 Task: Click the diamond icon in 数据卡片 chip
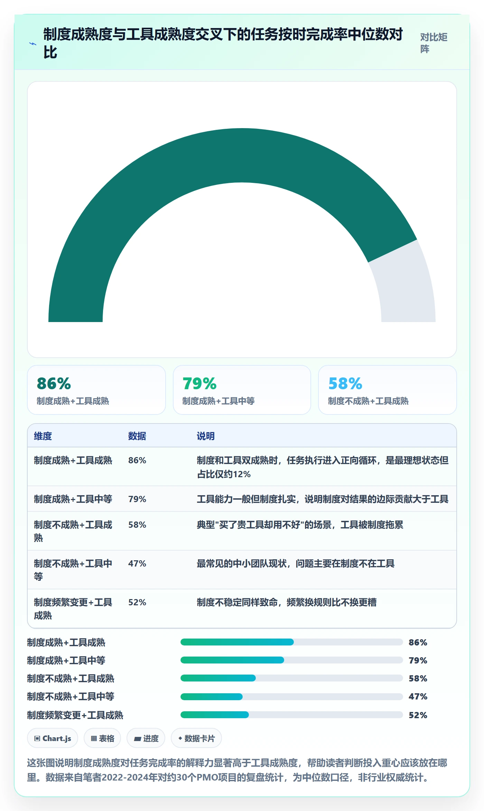(x=180, y=738)
